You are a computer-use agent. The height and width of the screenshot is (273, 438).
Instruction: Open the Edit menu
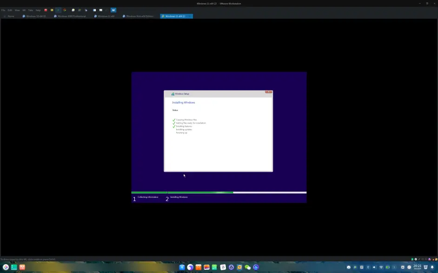tap(10, 10)
